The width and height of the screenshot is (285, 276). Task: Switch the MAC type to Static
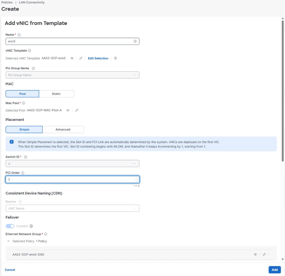(56, 94)
